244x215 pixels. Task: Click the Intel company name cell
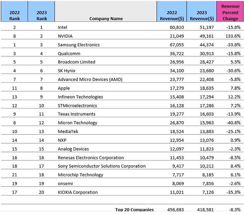click(x=63, y=27)
